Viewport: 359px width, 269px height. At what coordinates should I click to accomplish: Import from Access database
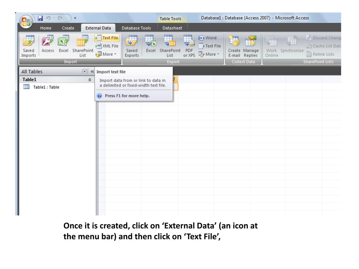tap(48, 44)
